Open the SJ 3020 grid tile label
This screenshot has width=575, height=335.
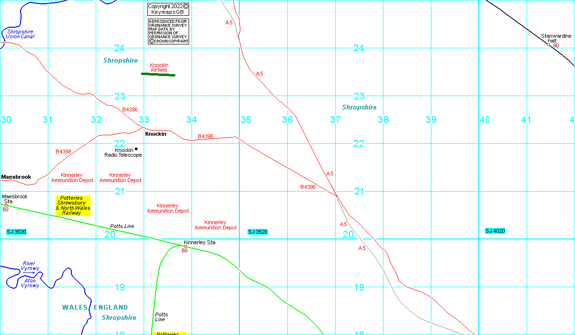[x=16, y=232]
